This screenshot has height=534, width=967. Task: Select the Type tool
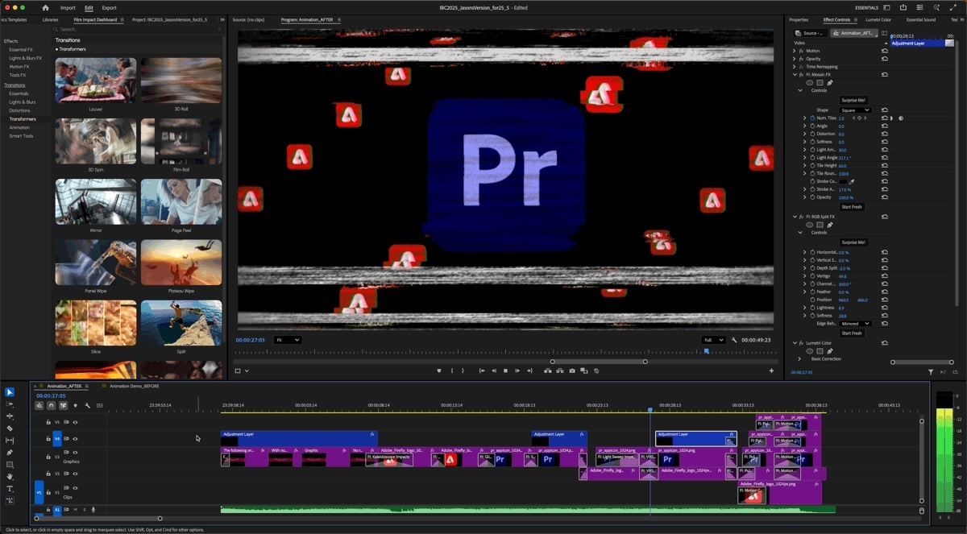(10, 489)
